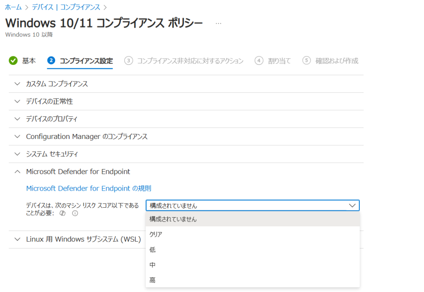424x292 pixels.
Task: Choose 低 risk score option
Action: (x=253, y=249)
